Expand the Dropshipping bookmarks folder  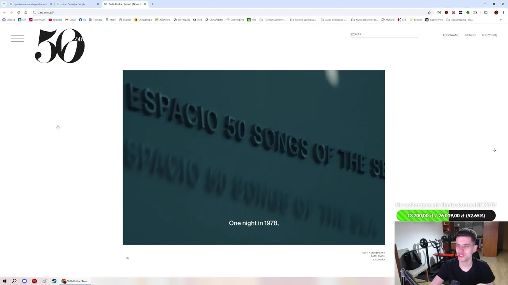click(x=460, y=20)
